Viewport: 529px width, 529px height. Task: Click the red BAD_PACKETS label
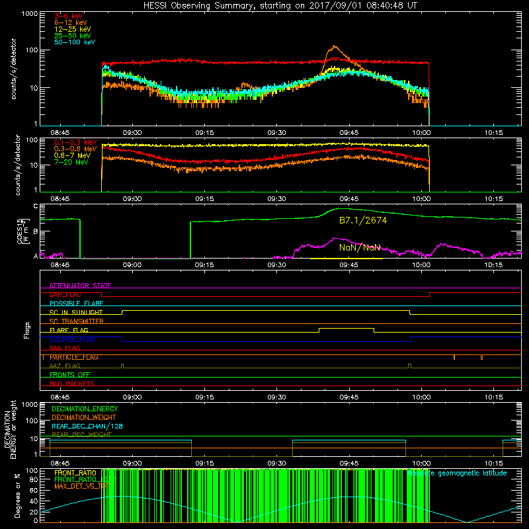[x=72, y=384]
